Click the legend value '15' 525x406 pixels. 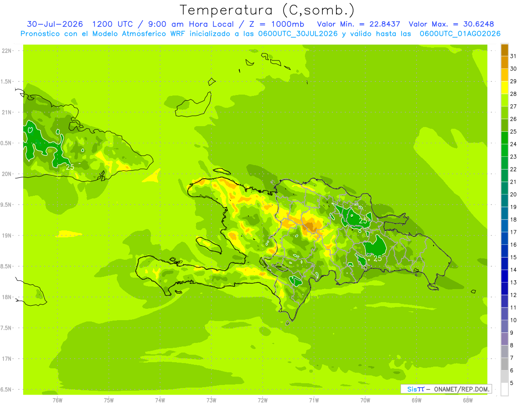[514, 257]
